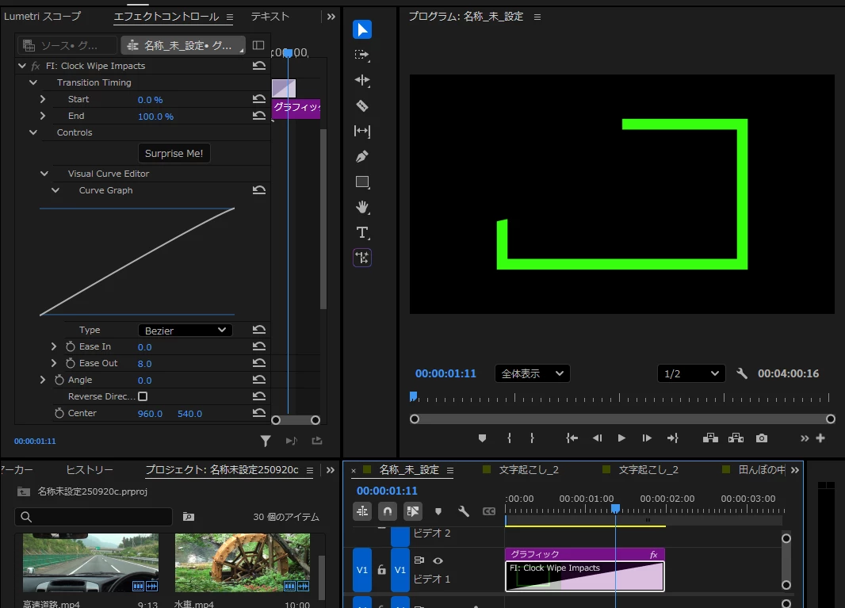Reset the FI: Clock Wipe Impacts effect
The width and height of the screenshot is (845, 608).
click(x=259, y=66)
